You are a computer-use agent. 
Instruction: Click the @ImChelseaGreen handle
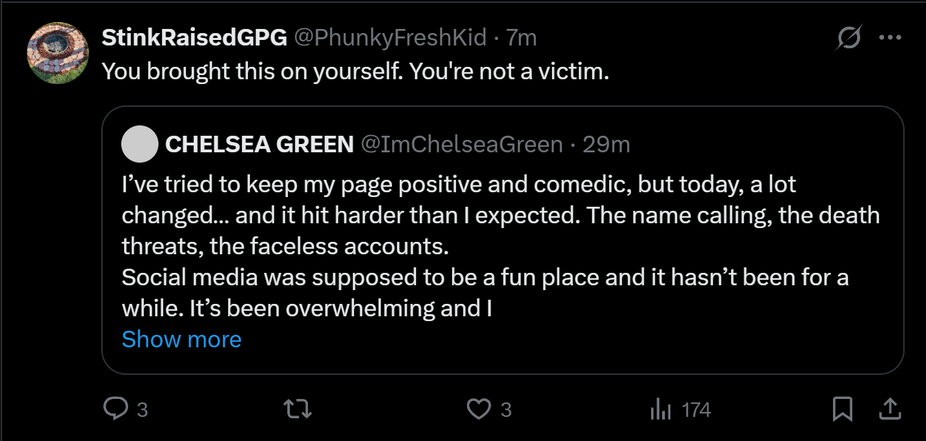[x=462, y=144]
